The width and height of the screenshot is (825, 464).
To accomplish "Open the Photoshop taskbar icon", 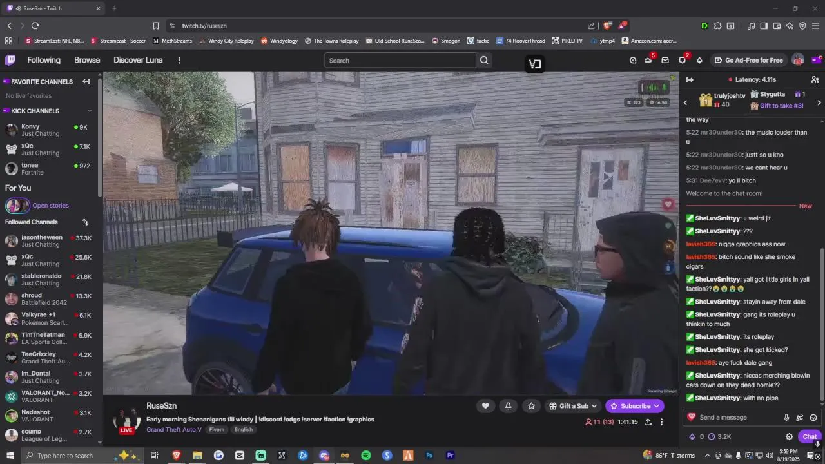I will pyautogui.click(x=429, y=456).
